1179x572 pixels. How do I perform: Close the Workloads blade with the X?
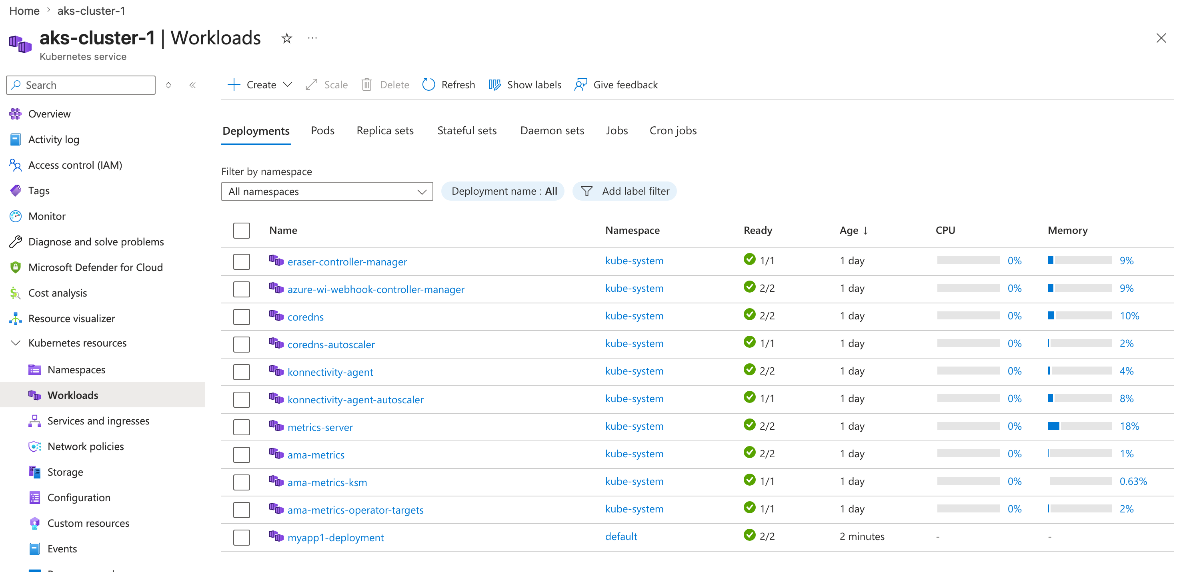tap(1161, 38)
